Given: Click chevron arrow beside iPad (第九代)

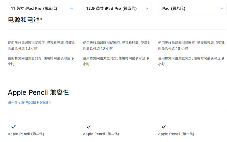Looking at the screenshot, I should click(221, 9).
